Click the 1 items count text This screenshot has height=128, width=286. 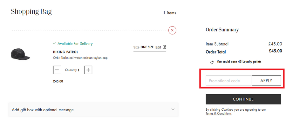[x=170, y=13]
